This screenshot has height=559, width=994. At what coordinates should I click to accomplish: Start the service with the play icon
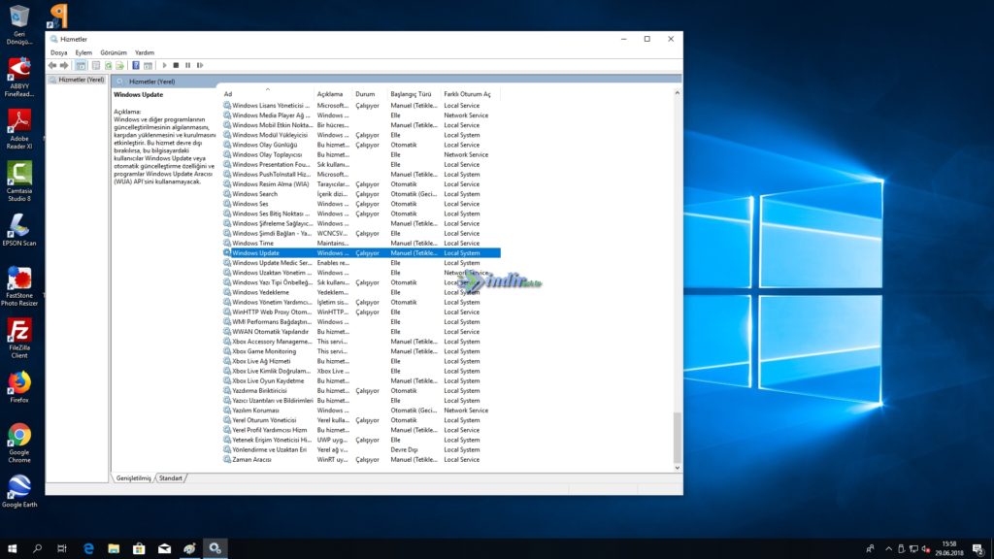tap(164, 65)
